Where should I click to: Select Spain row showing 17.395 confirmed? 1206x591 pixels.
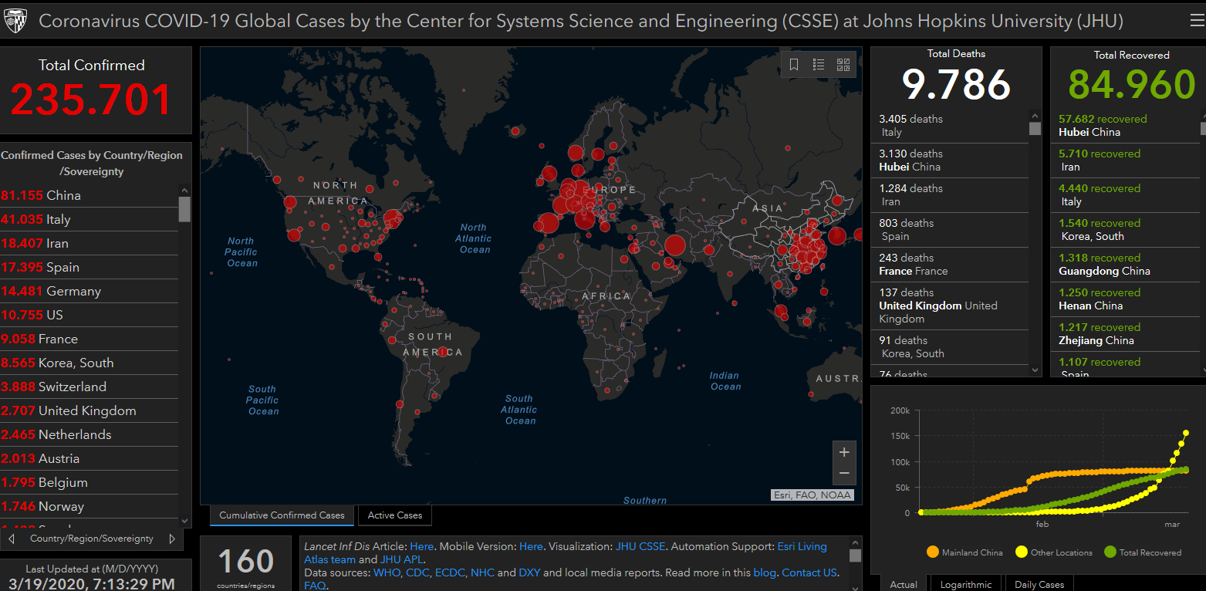click(89, 267)
